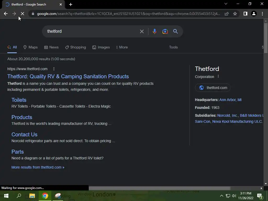Viewport: 268px width, 201px height.
Task: Open network status tray icon
Action: coord(228,196)
